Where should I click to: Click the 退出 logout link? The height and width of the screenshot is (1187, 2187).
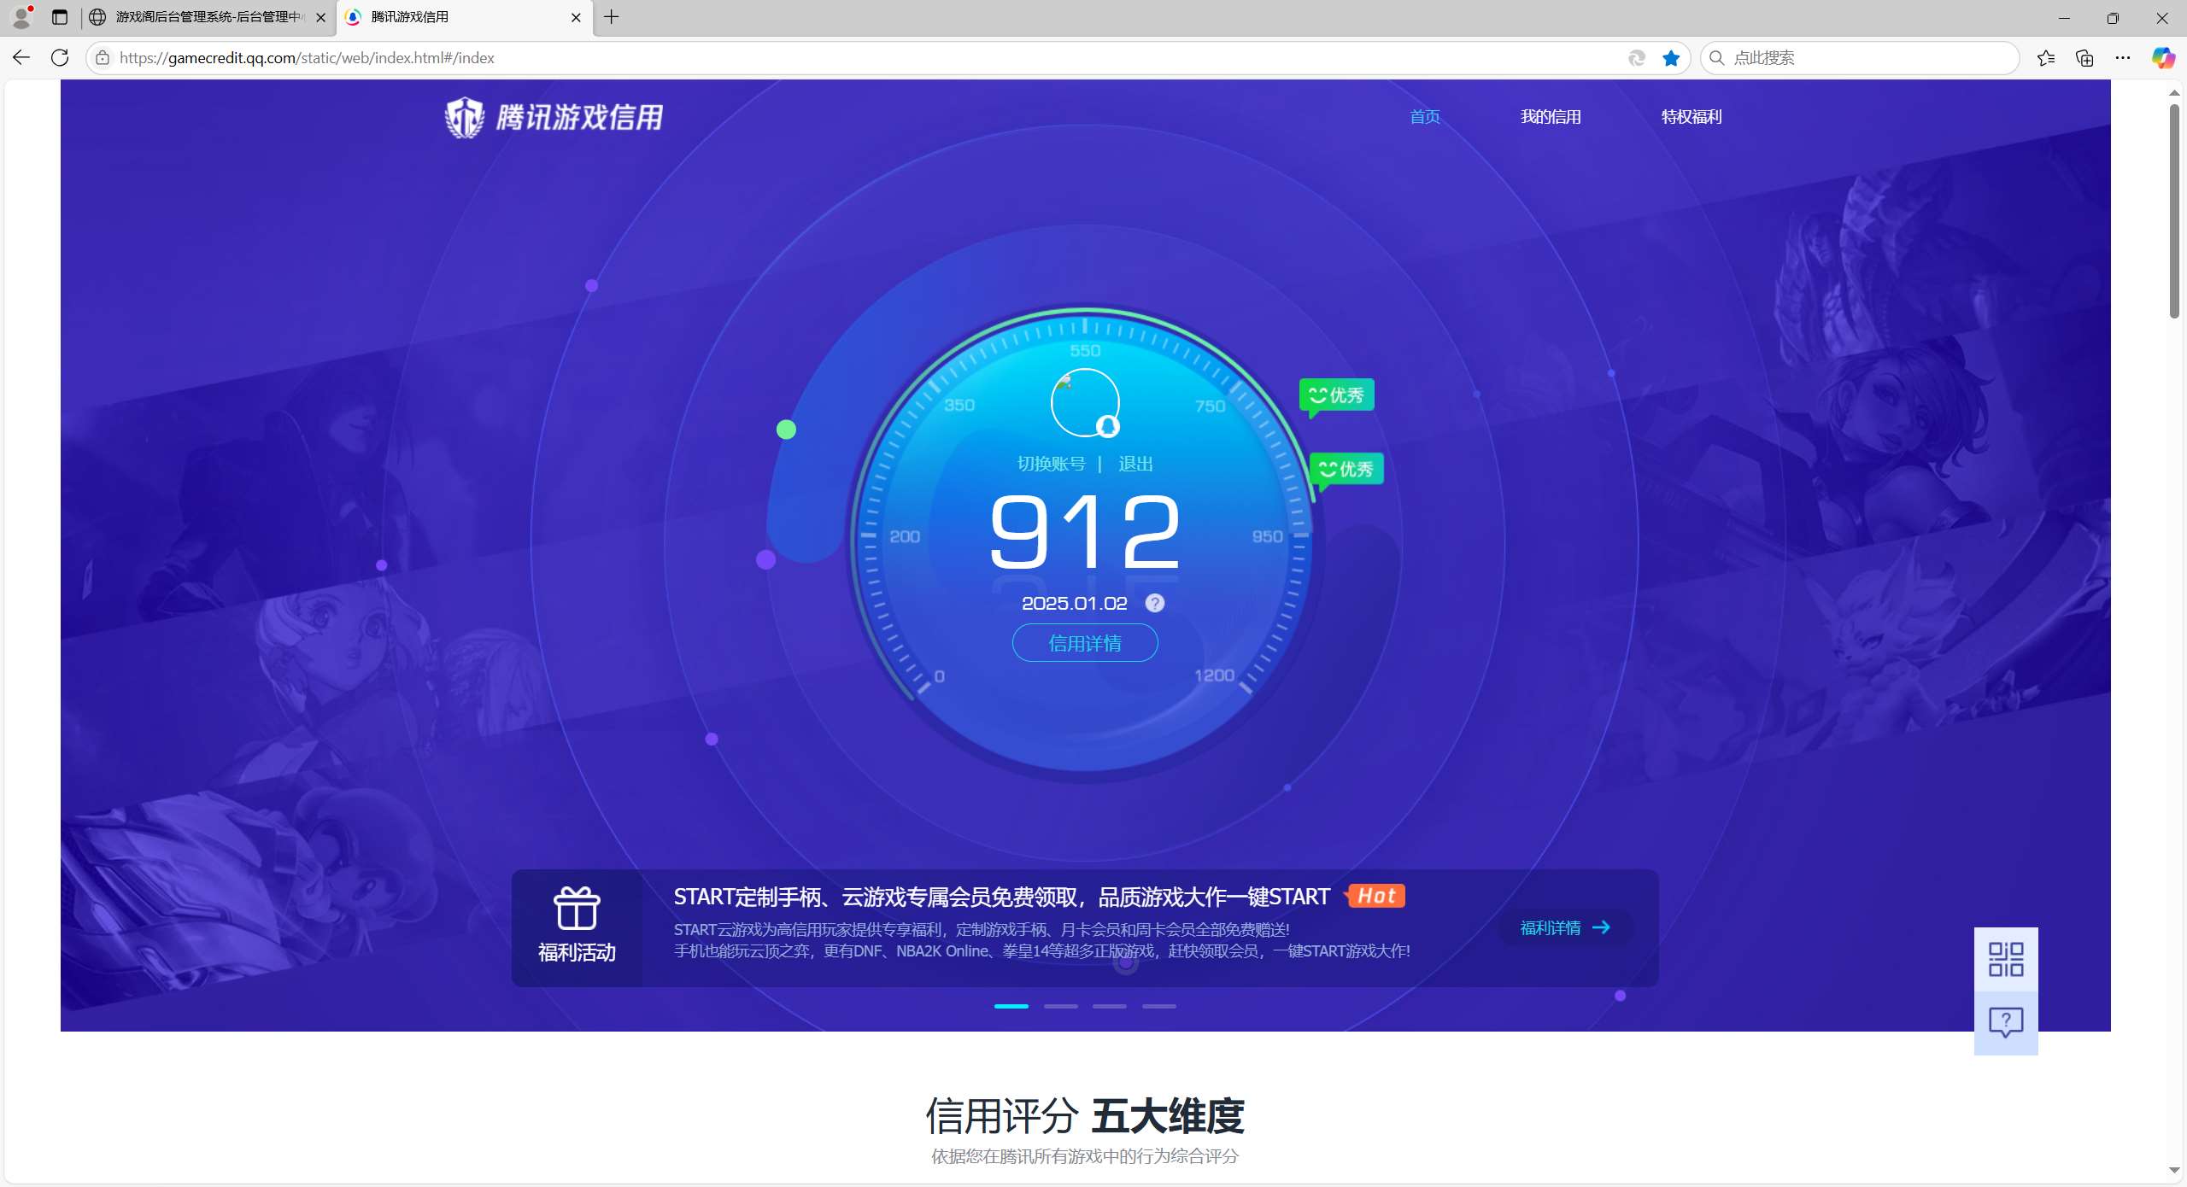pos(1135,464)
